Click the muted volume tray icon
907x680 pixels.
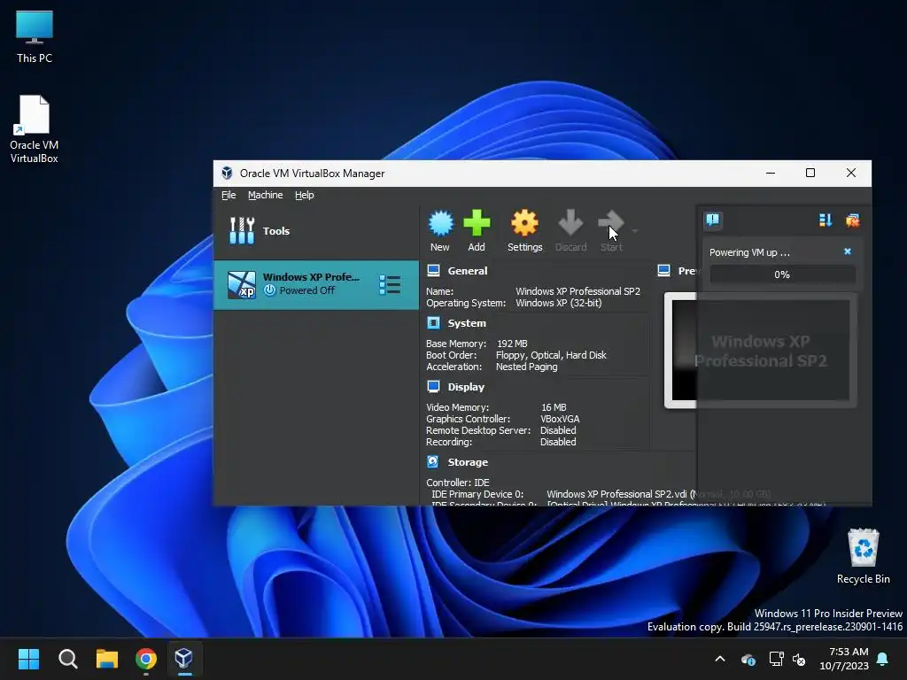click(800, 659)
